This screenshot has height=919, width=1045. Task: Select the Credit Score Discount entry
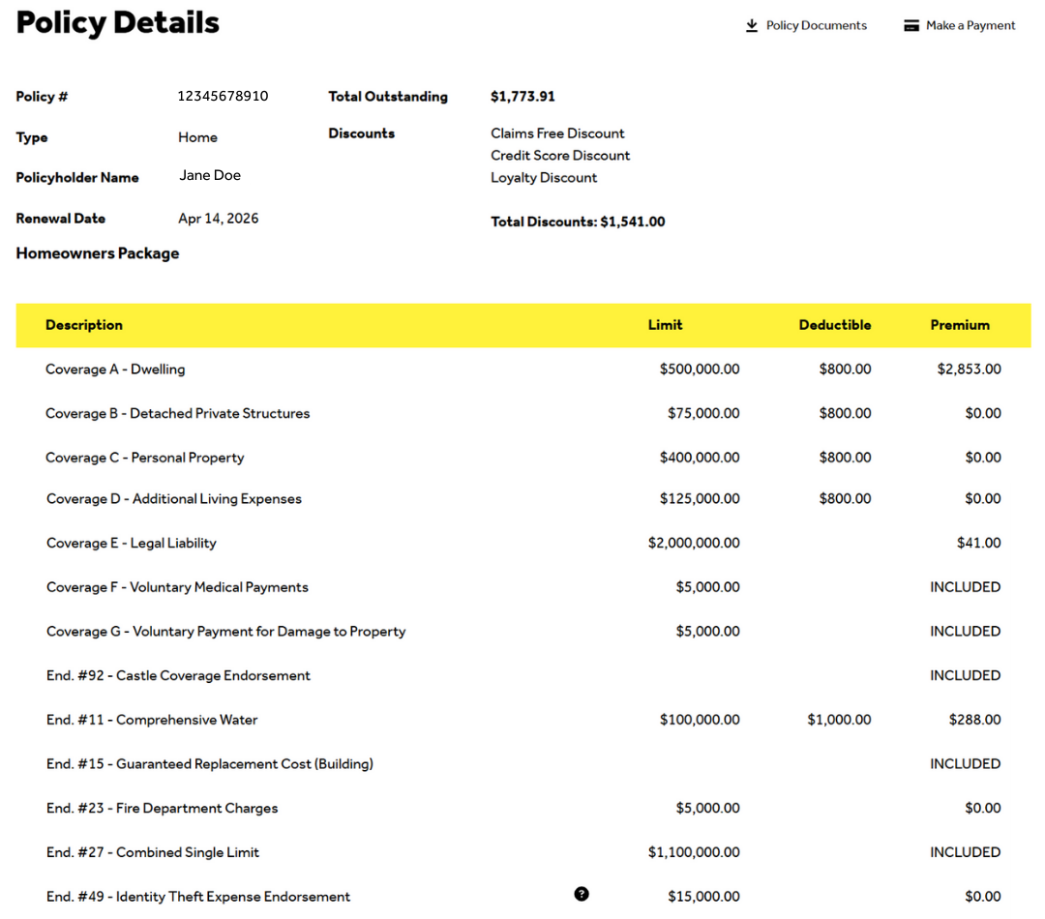pos(560,156)
